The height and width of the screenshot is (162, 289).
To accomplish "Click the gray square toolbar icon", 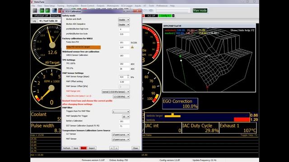I will [35, 10].
